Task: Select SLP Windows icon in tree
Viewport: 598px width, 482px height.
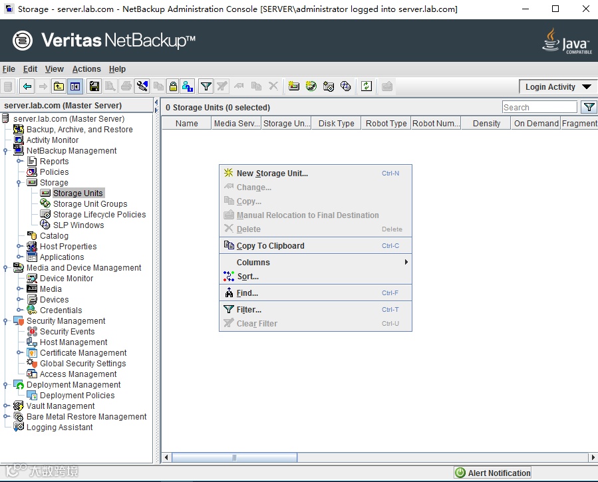Action: [45, 225]
